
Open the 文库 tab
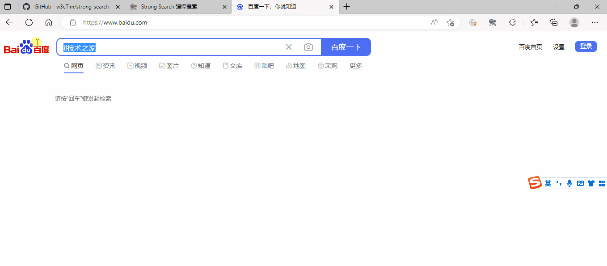click(x=232, y=66)
